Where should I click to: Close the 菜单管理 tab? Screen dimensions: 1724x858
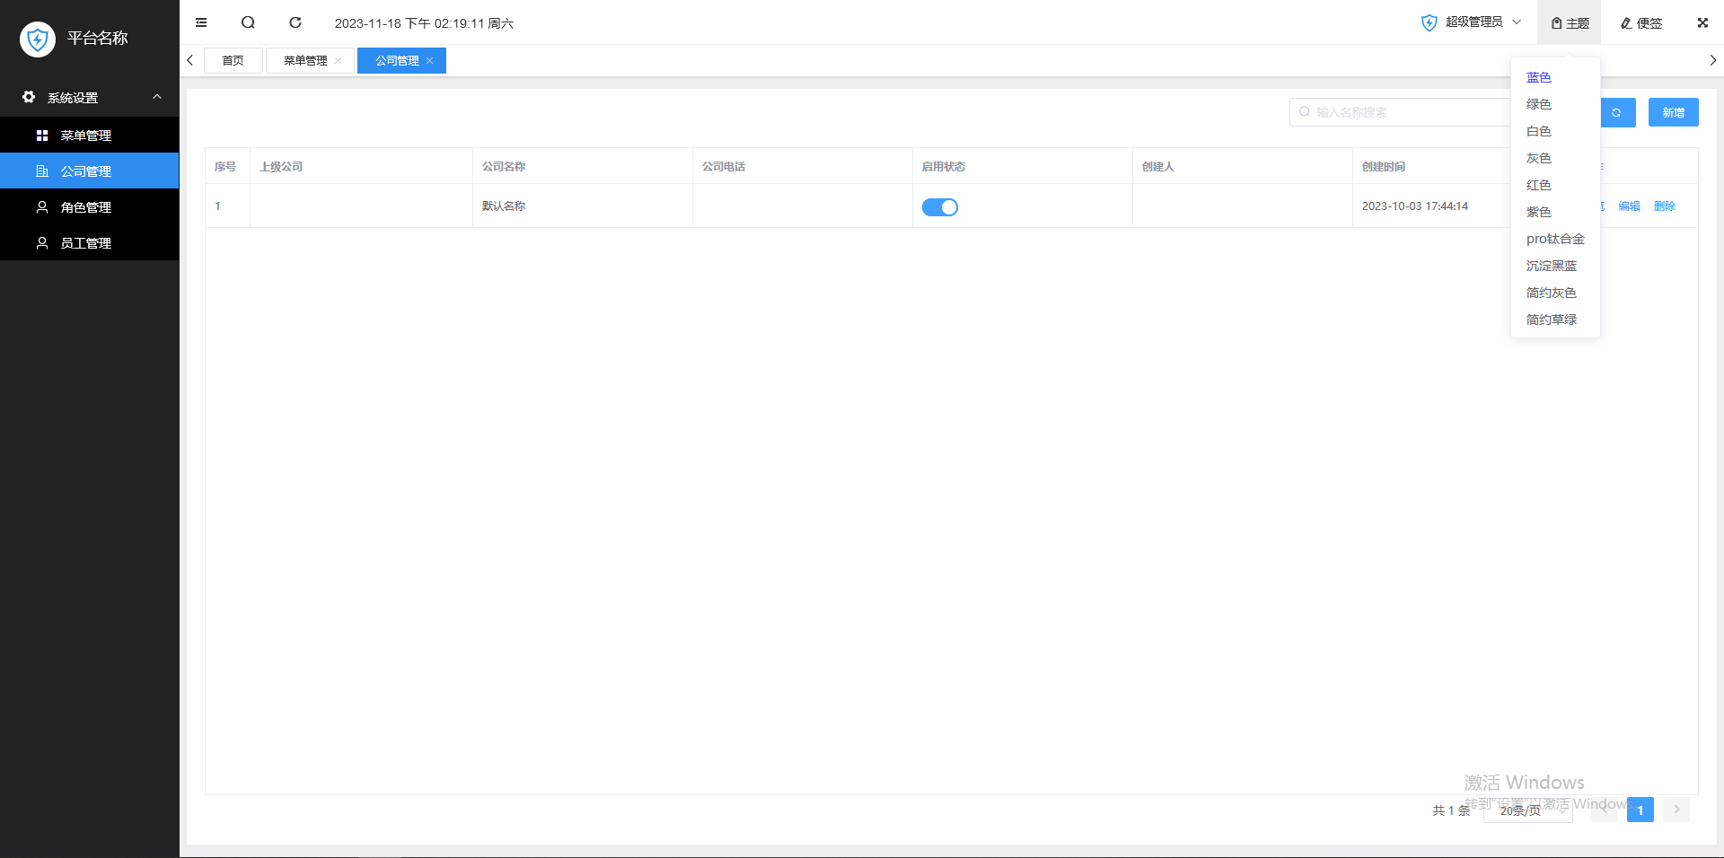(338, 60)
